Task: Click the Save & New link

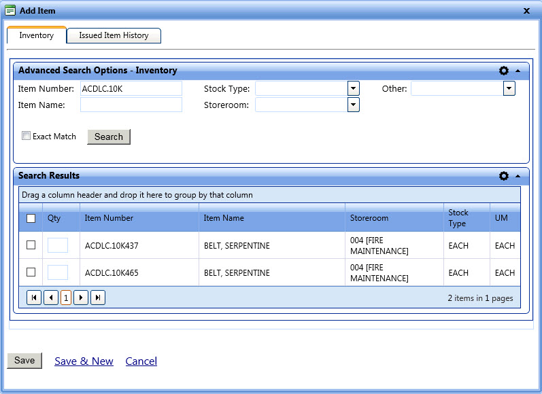Action: pos(84,361)
